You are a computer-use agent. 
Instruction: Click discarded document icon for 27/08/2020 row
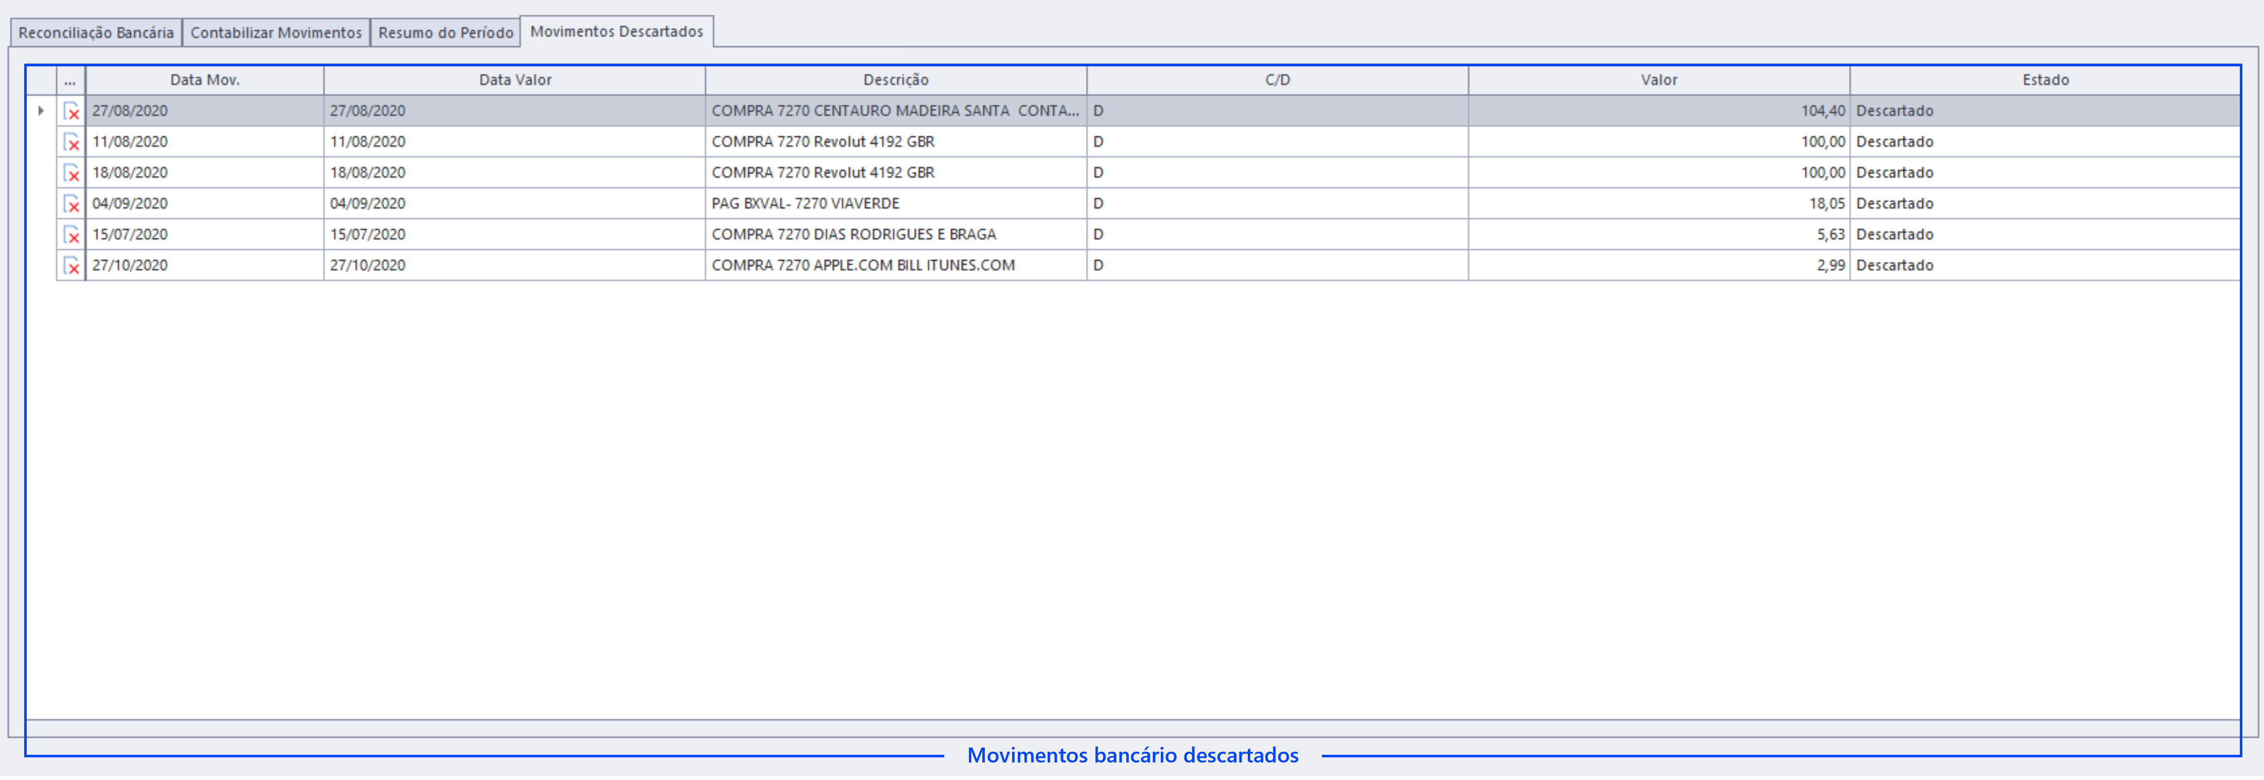71,112
